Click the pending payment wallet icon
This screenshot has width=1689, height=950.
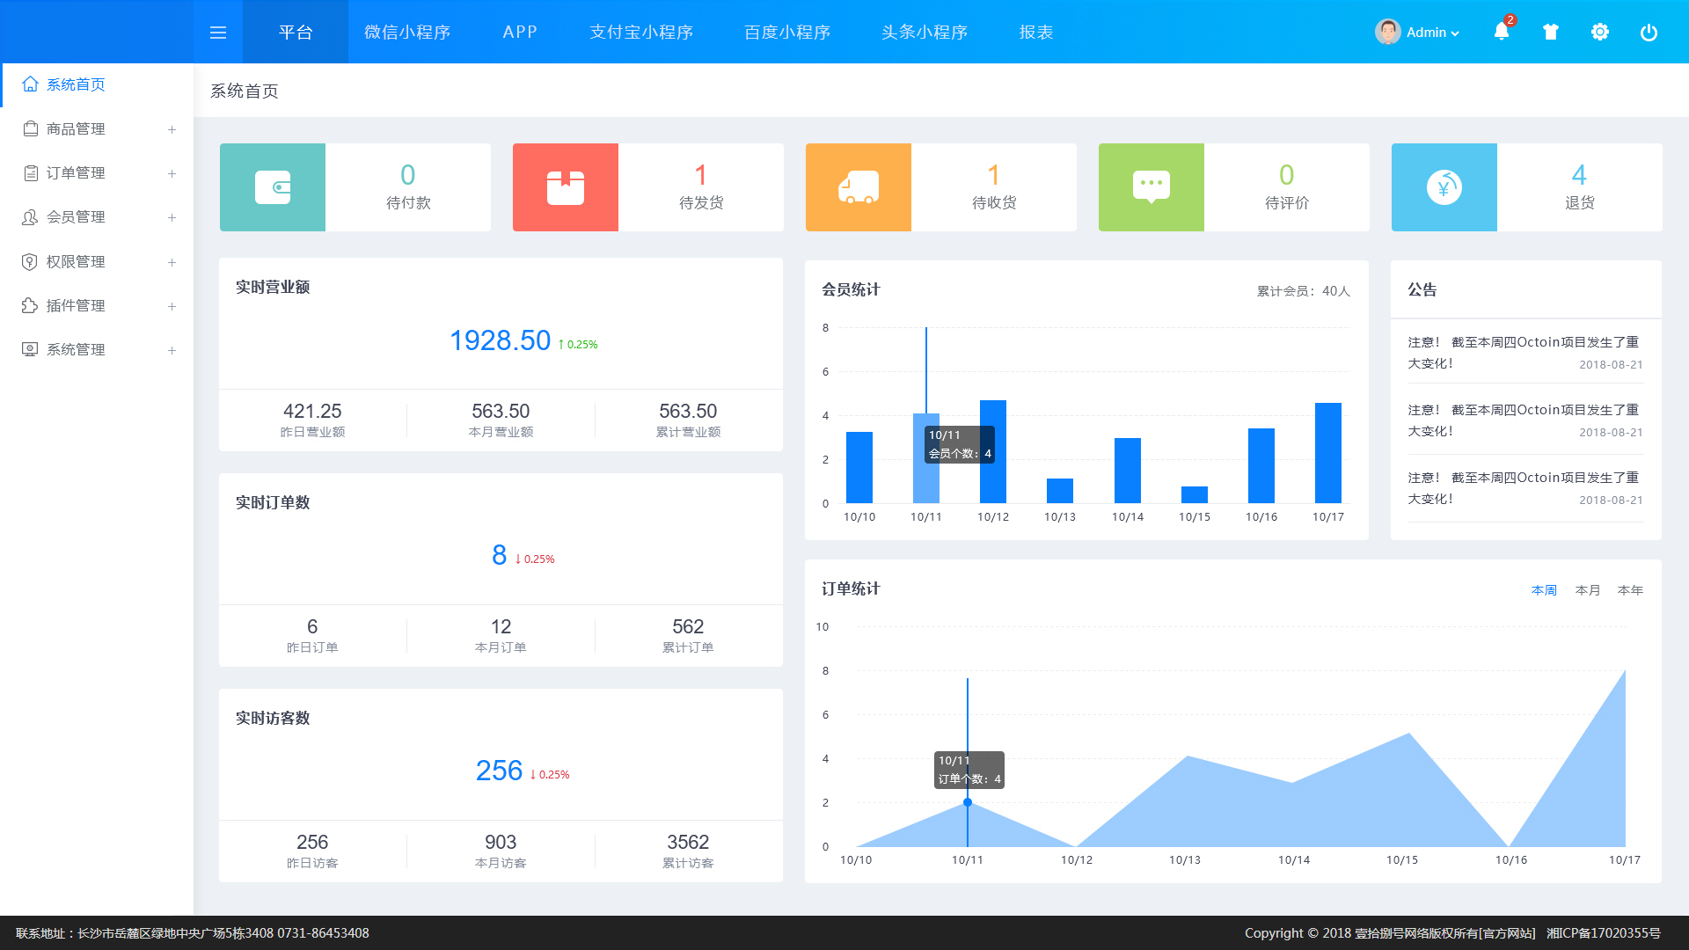click(273, 187)
